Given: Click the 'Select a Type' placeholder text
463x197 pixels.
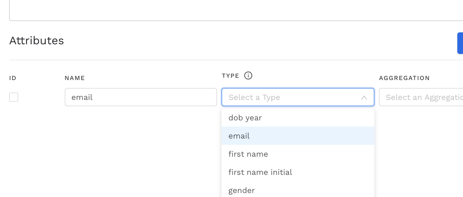Looking at the screenshot, I should [x=254, y=97].
